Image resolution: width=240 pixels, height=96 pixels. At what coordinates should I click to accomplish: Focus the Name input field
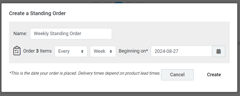[x=71, y=34]
